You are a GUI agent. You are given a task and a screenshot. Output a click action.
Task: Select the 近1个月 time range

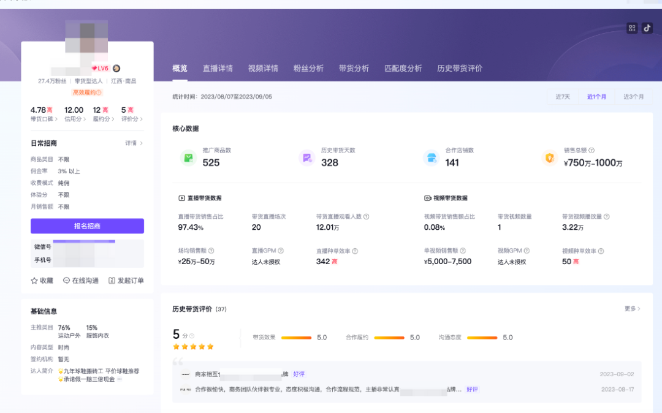click(596, 97)
